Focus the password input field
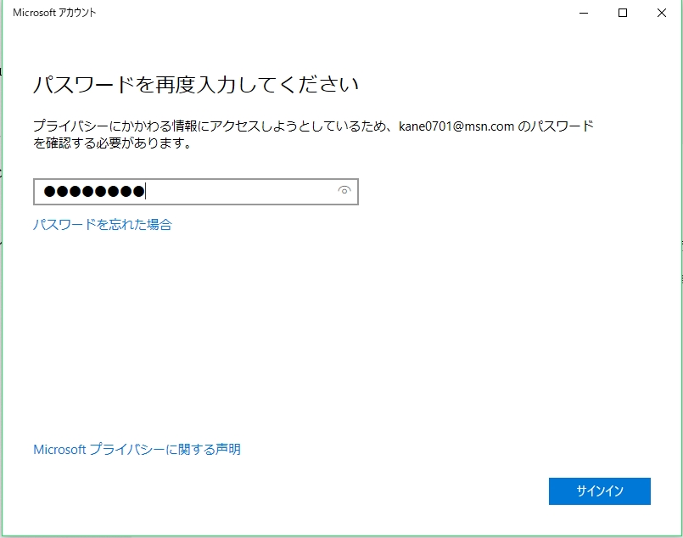683x538 pixels. pos(196,191)
